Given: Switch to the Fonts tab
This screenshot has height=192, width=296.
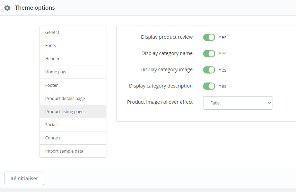Looking at the screenshot, I should pos(73,46).
